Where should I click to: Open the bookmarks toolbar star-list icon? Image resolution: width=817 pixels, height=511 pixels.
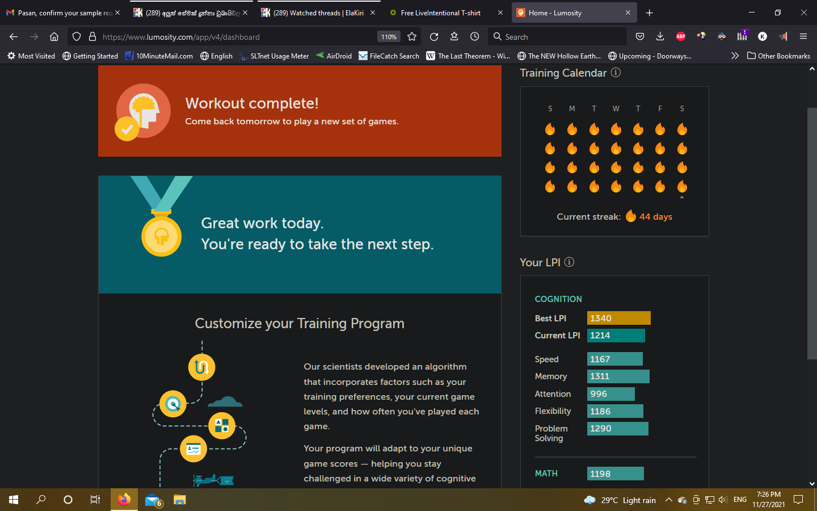pyautogui.click(x=454, y=37)
